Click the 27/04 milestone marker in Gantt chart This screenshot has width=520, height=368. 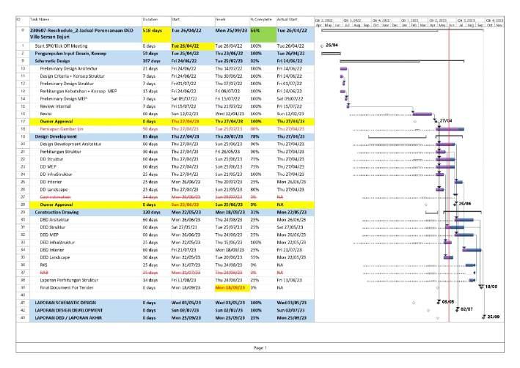coord(436,121)
